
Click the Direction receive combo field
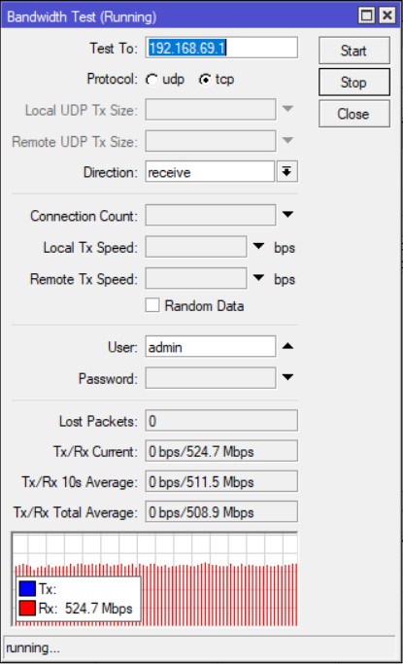(x=210, y=171)
